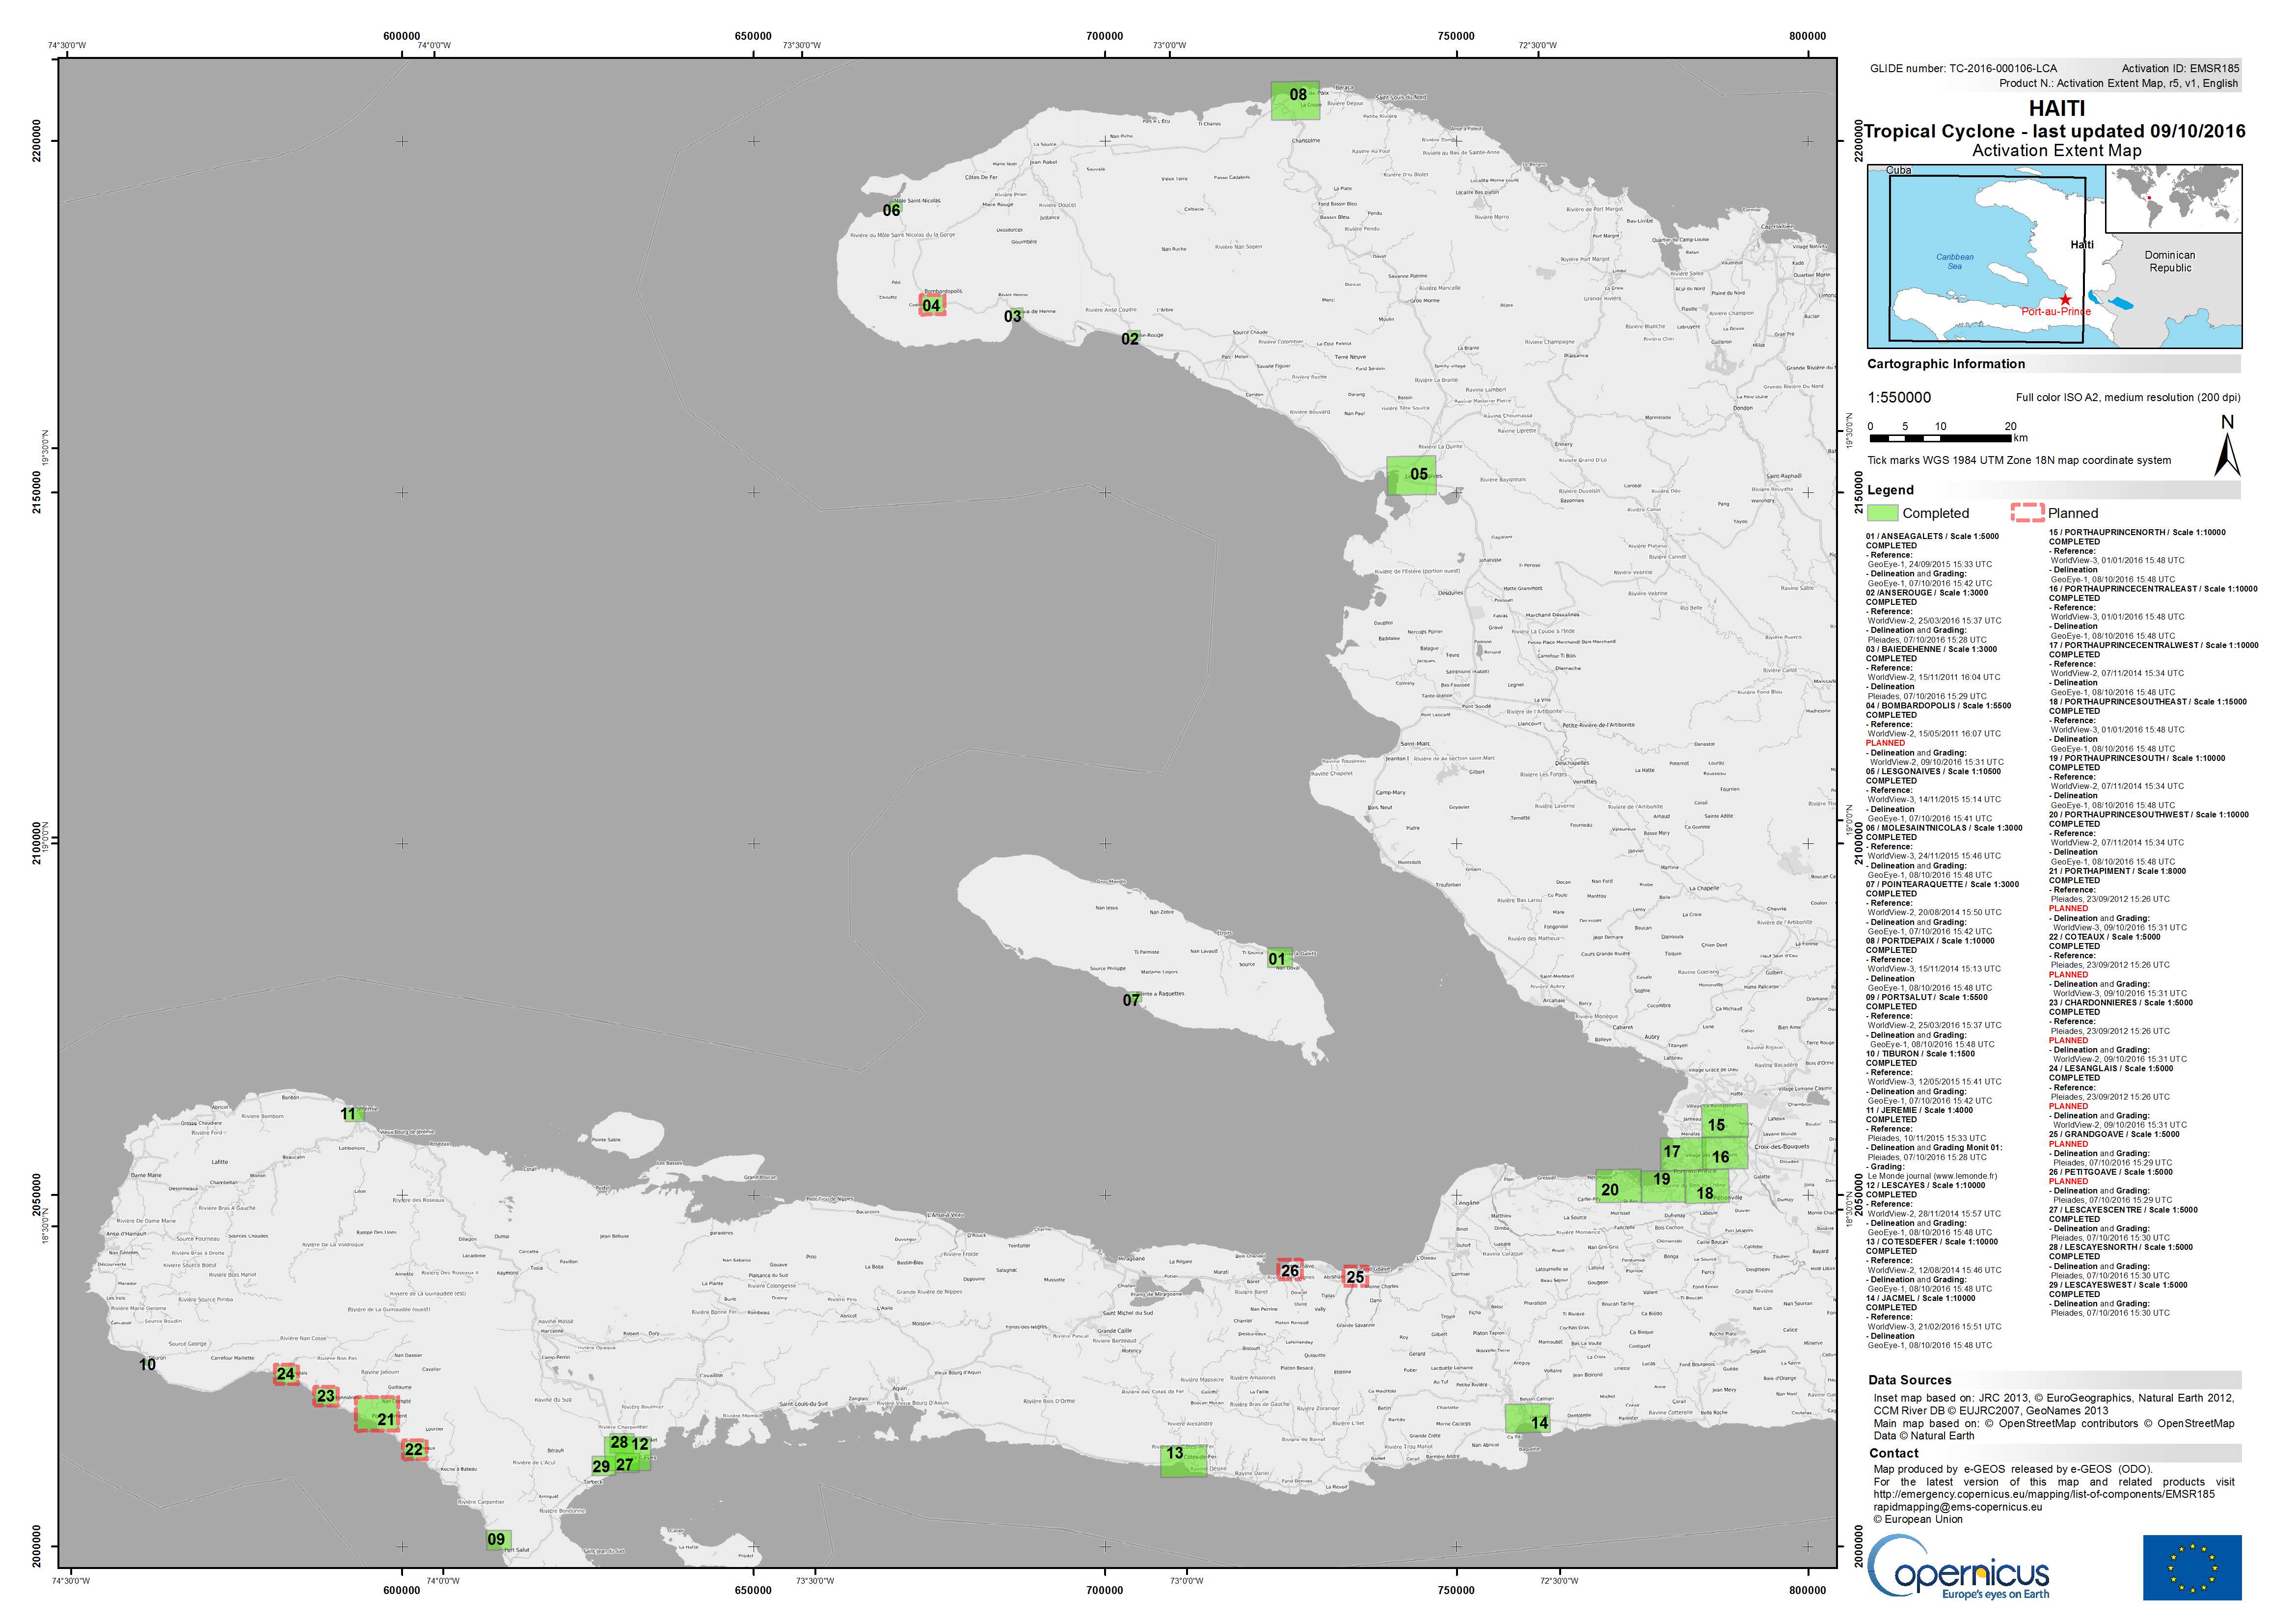Select planned area marker 24 on the map

pyautogui.click(x=286, y=1374)
